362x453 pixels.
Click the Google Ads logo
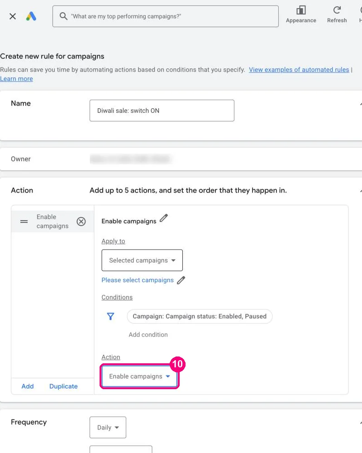tap(31, 16)
